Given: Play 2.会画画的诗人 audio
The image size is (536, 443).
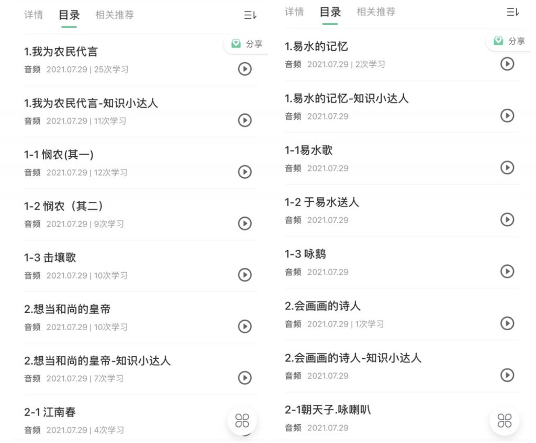Looking at the screenshot, I should coord(507,323).
